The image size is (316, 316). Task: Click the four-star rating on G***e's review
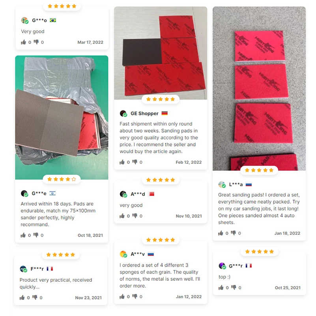coord(62,179)
